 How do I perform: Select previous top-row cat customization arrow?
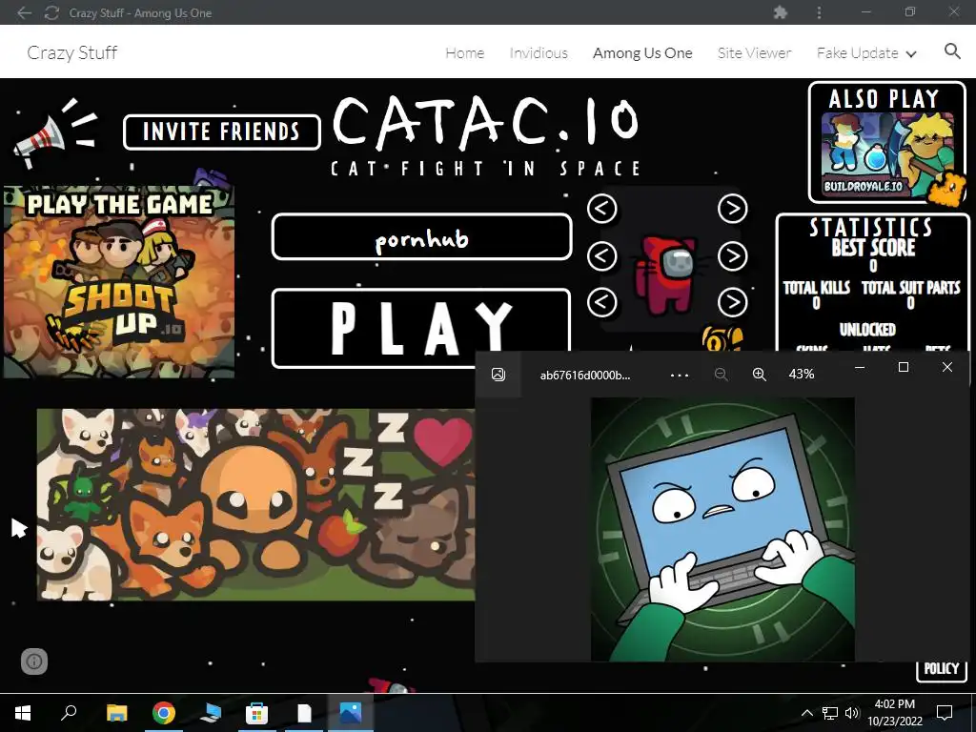click(x=602, y=209)
